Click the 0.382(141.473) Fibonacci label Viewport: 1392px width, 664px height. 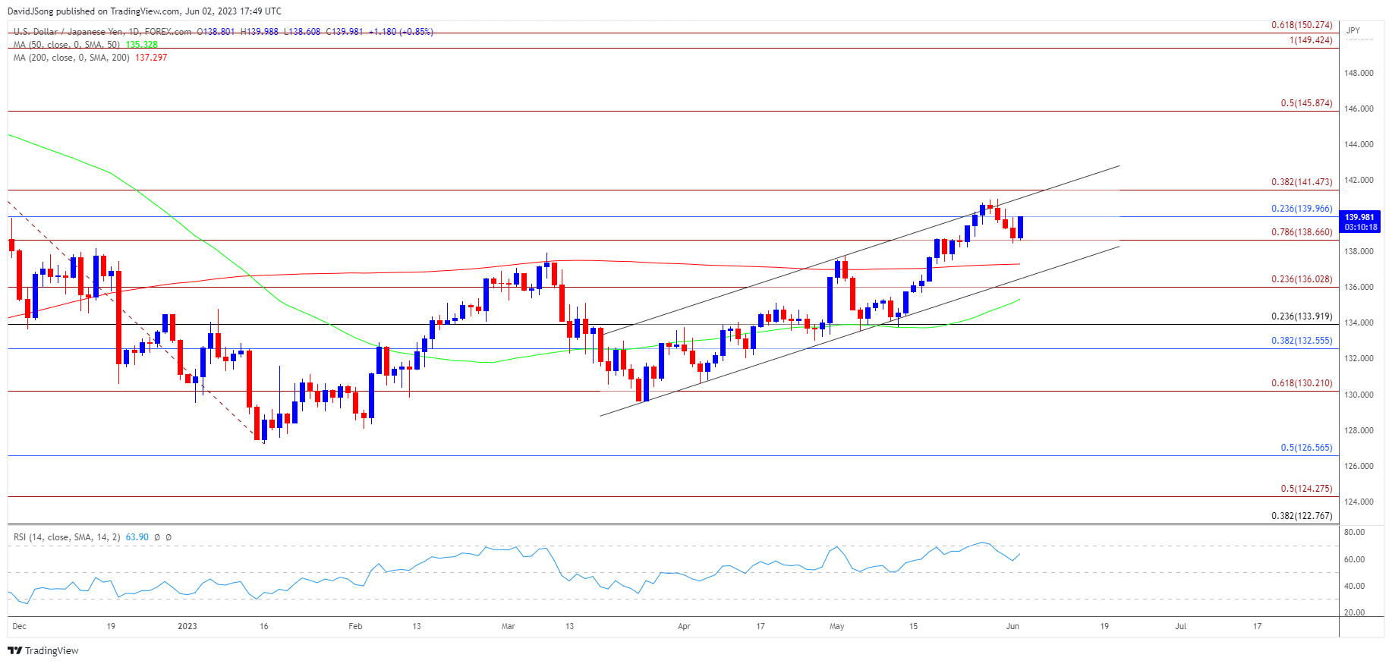point(1302,182)
